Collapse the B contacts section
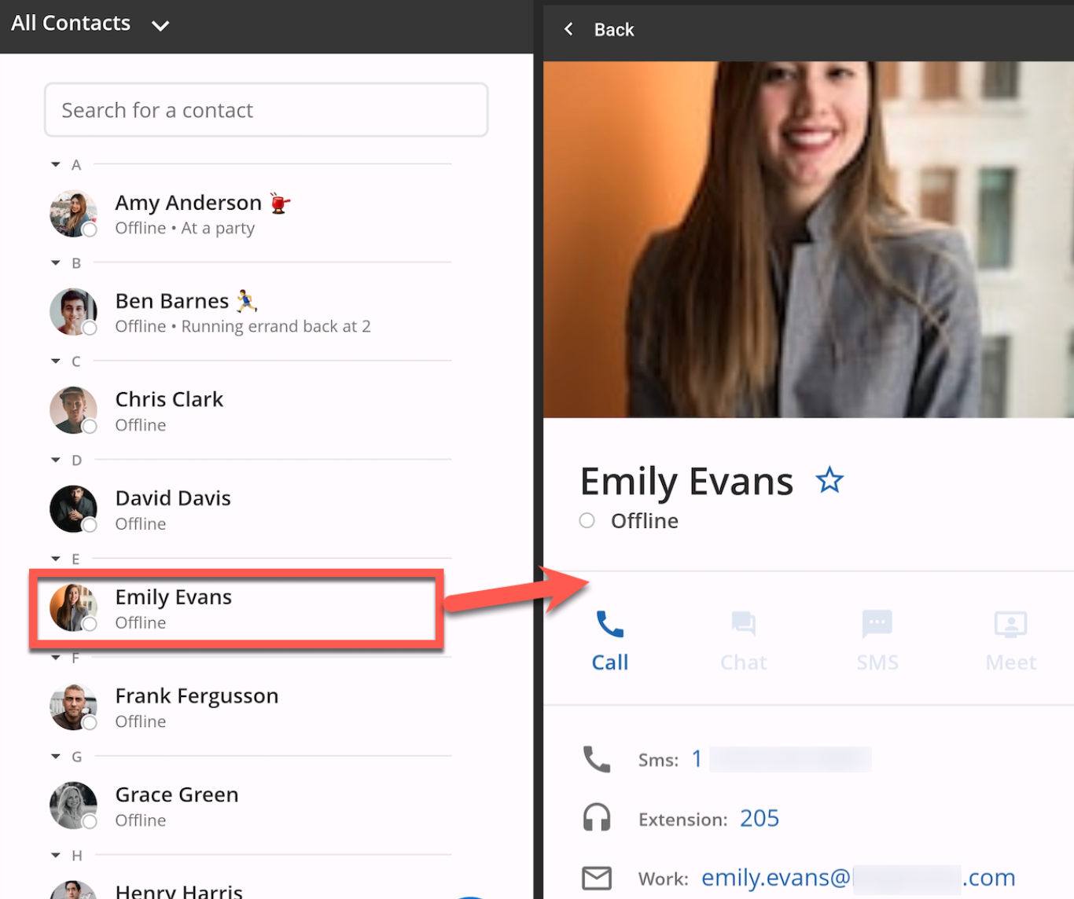 coord(56,262)
